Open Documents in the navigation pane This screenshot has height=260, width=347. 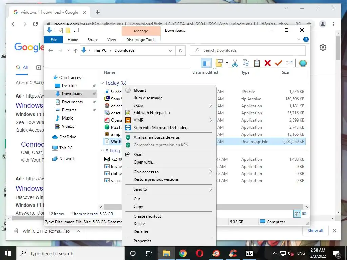(x=72, y=102)
